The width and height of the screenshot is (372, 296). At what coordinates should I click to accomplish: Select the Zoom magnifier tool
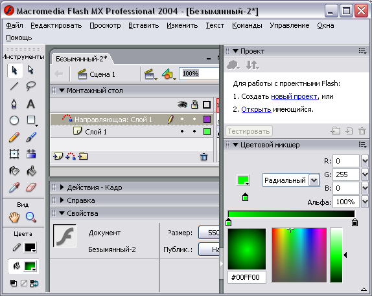pyautogui.click(x=31, y=217)
